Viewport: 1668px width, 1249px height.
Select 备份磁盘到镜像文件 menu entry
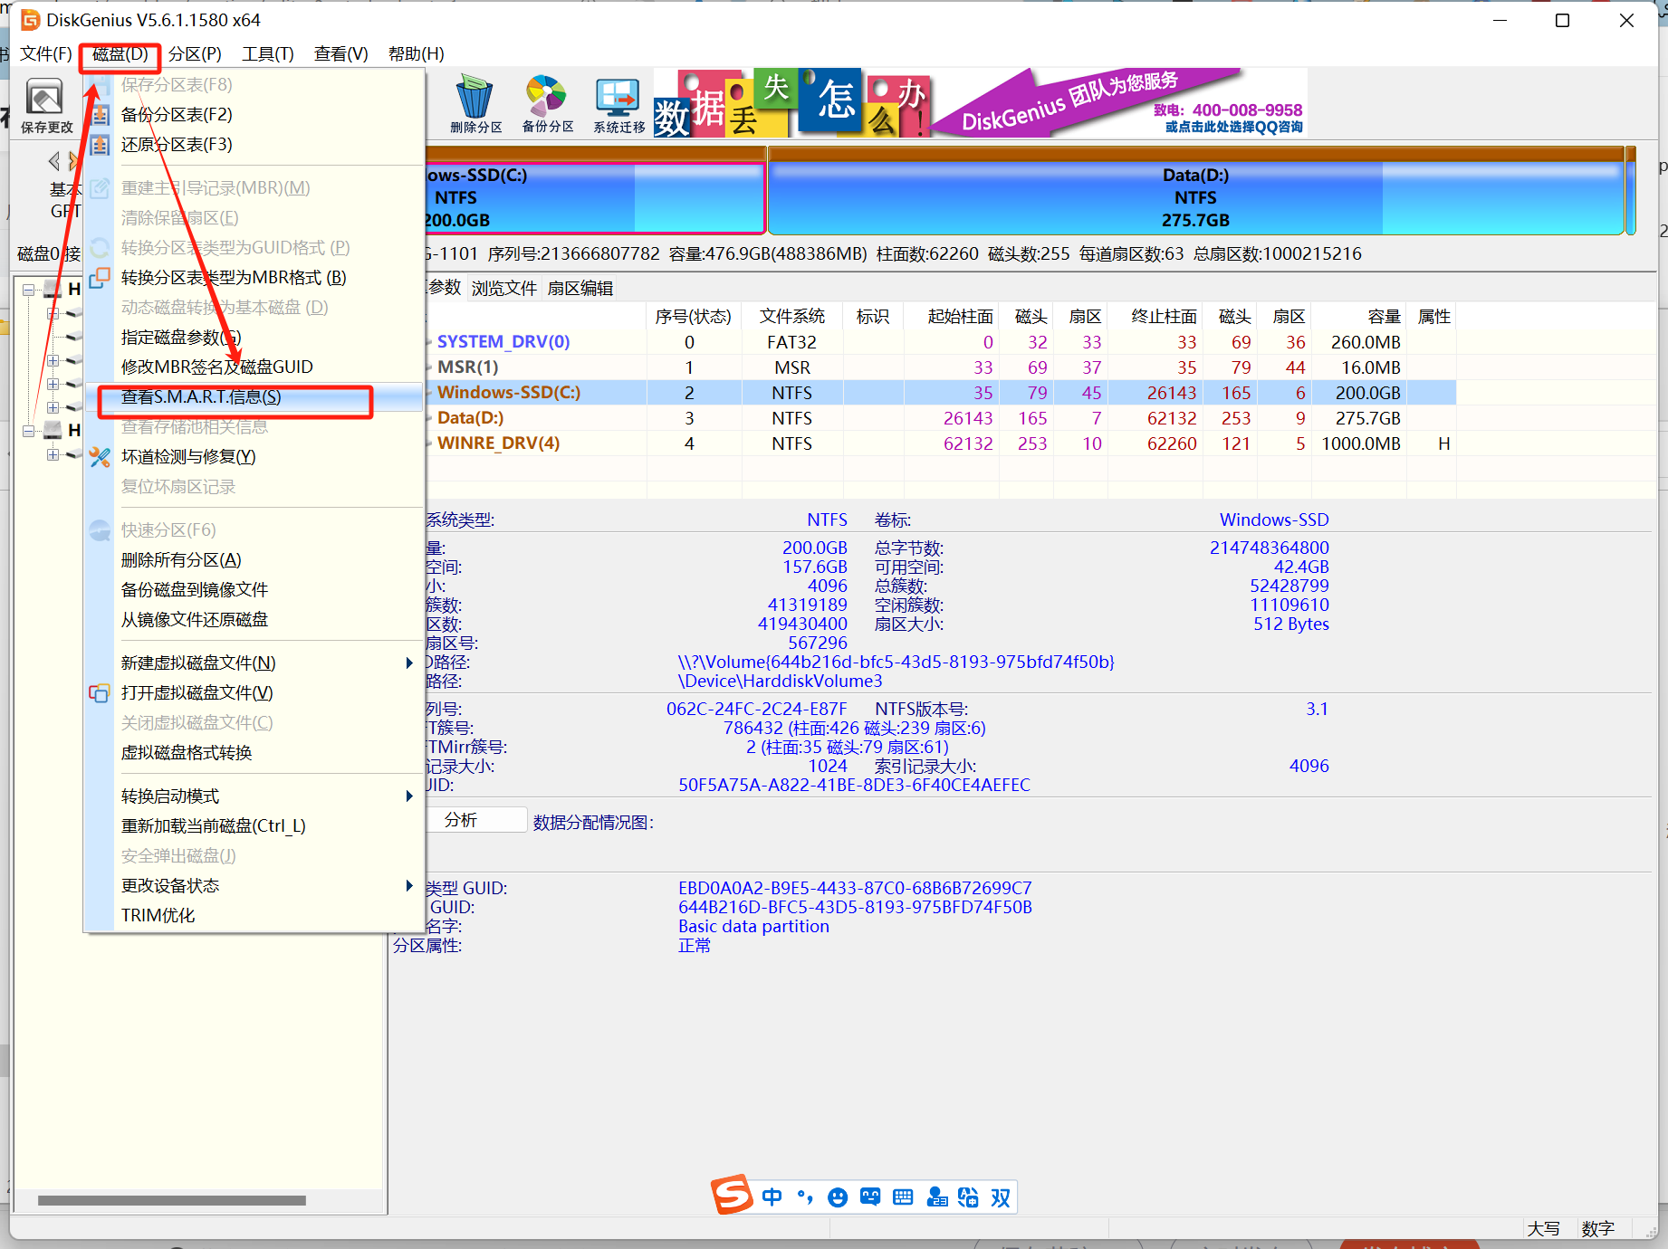254,590
